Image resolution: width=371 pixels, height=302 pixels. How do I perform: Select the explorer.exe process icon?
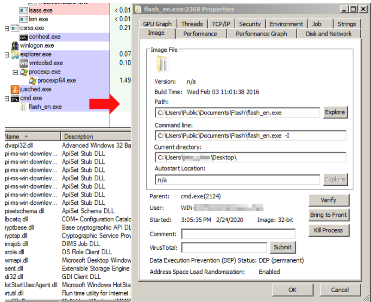tap(16, 54)
